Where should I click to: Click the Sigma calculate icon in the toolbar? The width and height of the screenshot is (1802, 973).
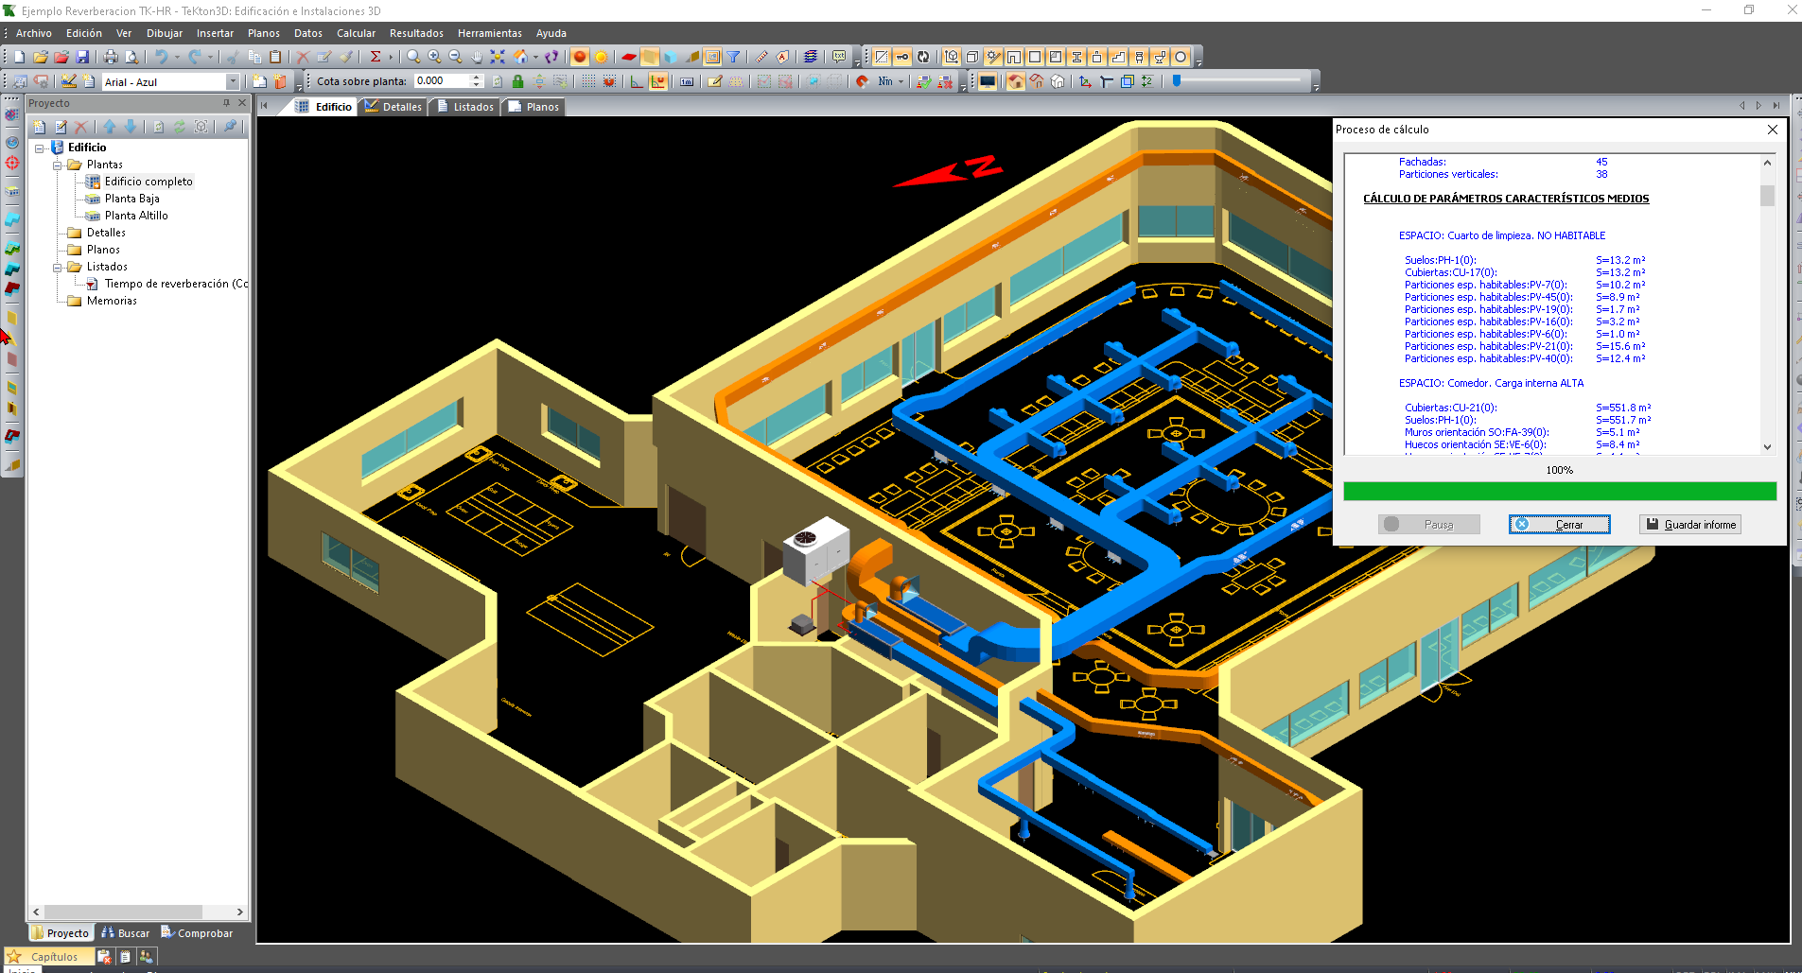[x=376, y=57]
